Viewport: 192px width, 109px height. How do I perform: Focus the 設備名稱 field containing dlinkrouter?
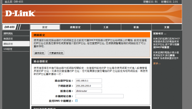point(89,91)
